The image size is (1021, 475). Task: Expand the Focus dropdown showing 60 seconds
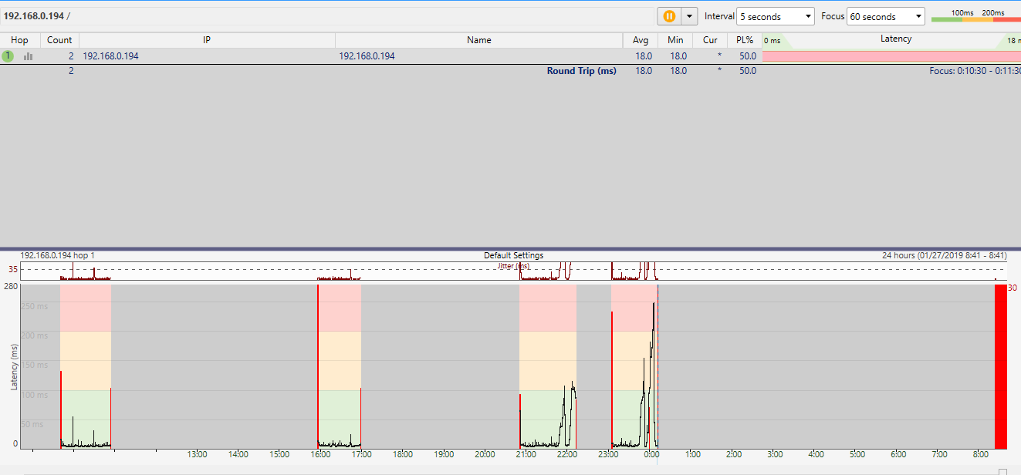pyautogui.click(x=885, y=16)
